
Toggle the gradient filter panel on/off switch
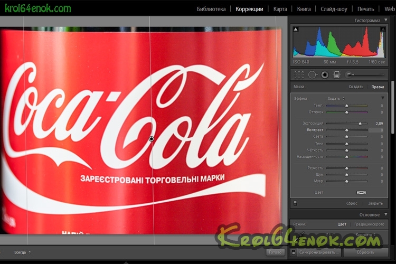pos(295,203)
